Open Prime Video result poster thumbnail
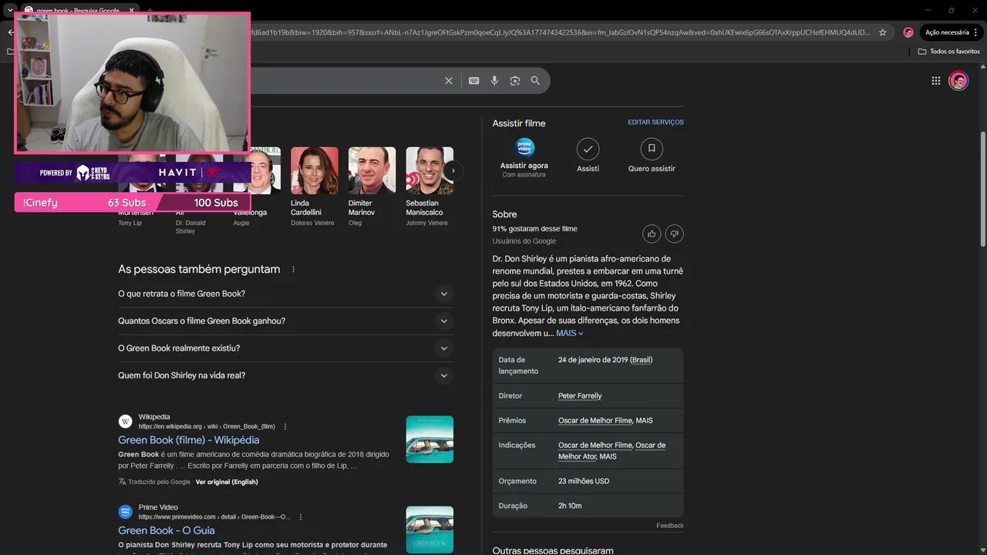The image size is (987, 555). [429, 530]
